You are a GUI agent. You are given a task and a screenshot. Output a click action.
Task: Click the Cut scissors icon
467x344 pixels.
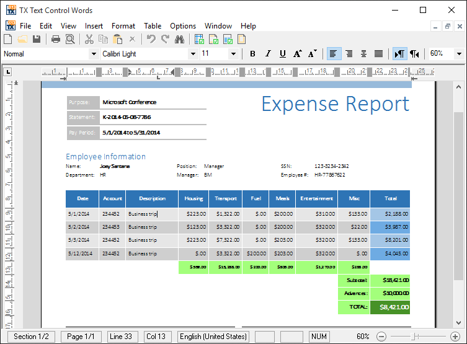(89, 39)
